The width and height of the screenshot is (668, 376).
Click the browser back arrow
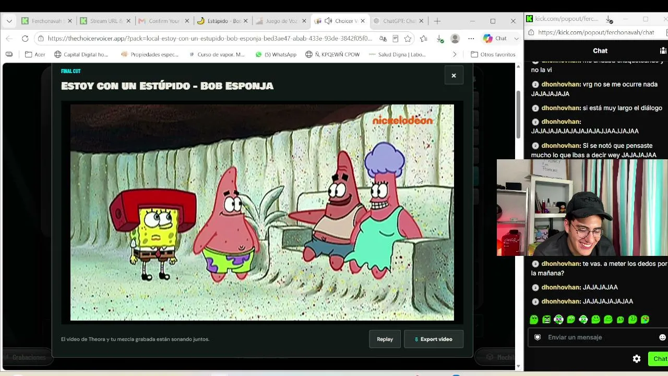tap(9, 39)
